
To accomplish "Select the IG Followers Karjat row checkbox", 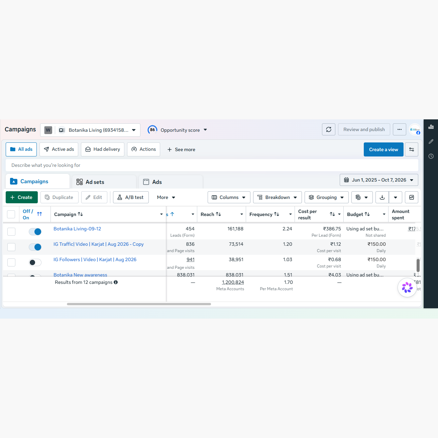I will coord(11,262).
